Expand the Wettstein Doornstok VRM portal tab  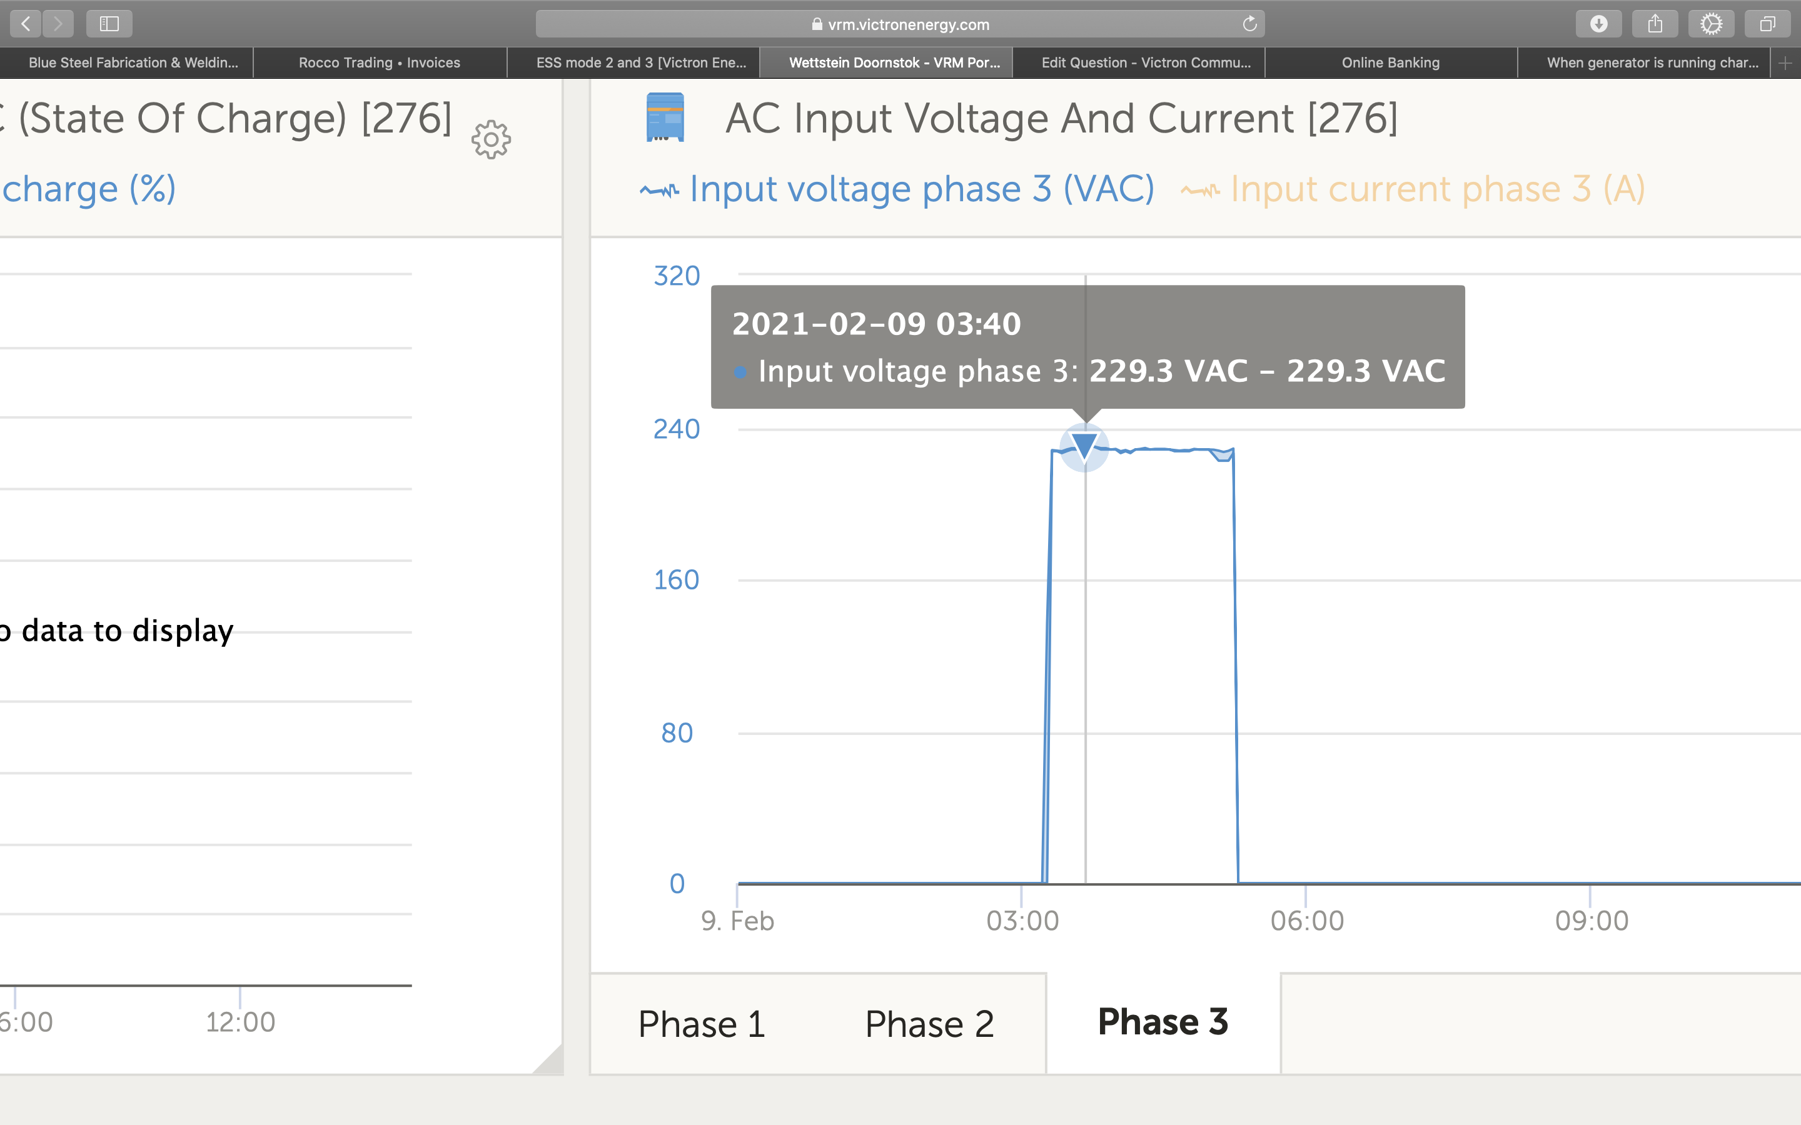895,61
